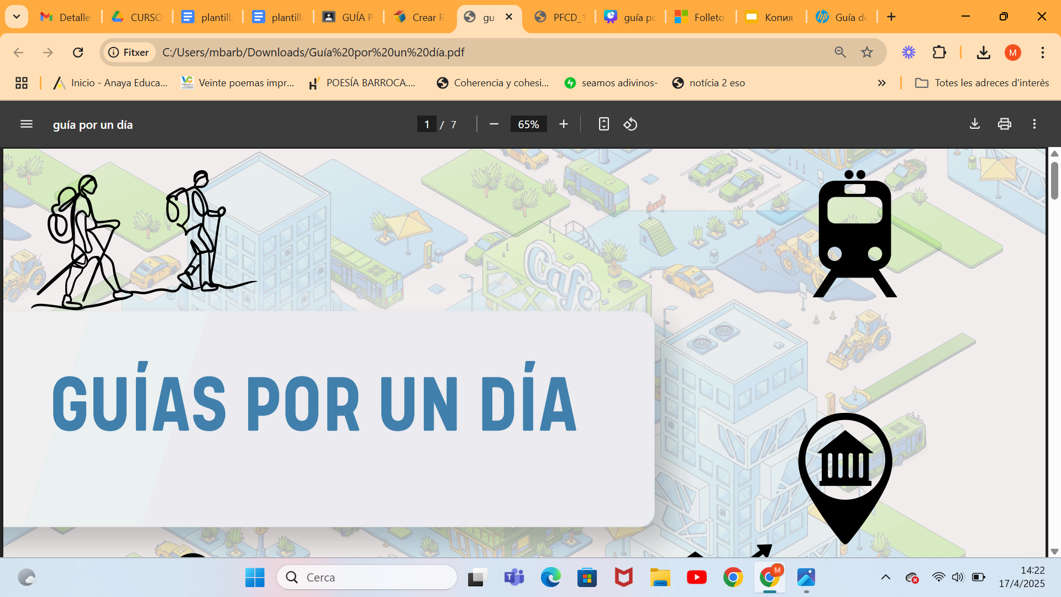Open the POESÍA BARROCA bookmark

[x=363, y=83]
